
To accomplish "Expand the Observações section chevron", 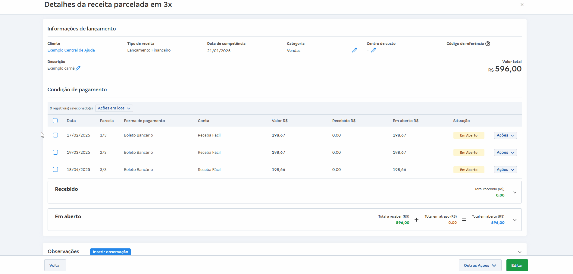I will click(520, 252).
